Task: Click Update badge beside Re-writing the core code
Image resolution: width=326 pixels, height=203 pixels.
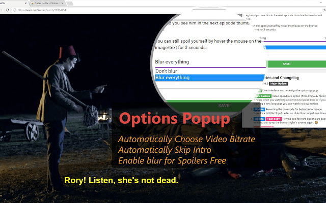Action: coord(259,110)
